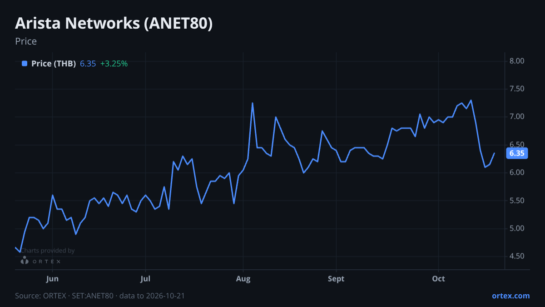Viewport: 545px width, 307px height.
Task: Click the Jul label on the x-axis
Action: click(x=145, y=278)
